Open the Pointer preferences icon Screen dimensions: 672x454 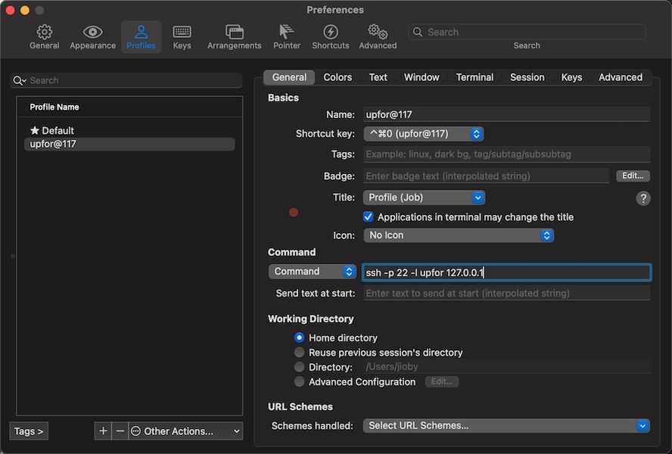point(286,32)
